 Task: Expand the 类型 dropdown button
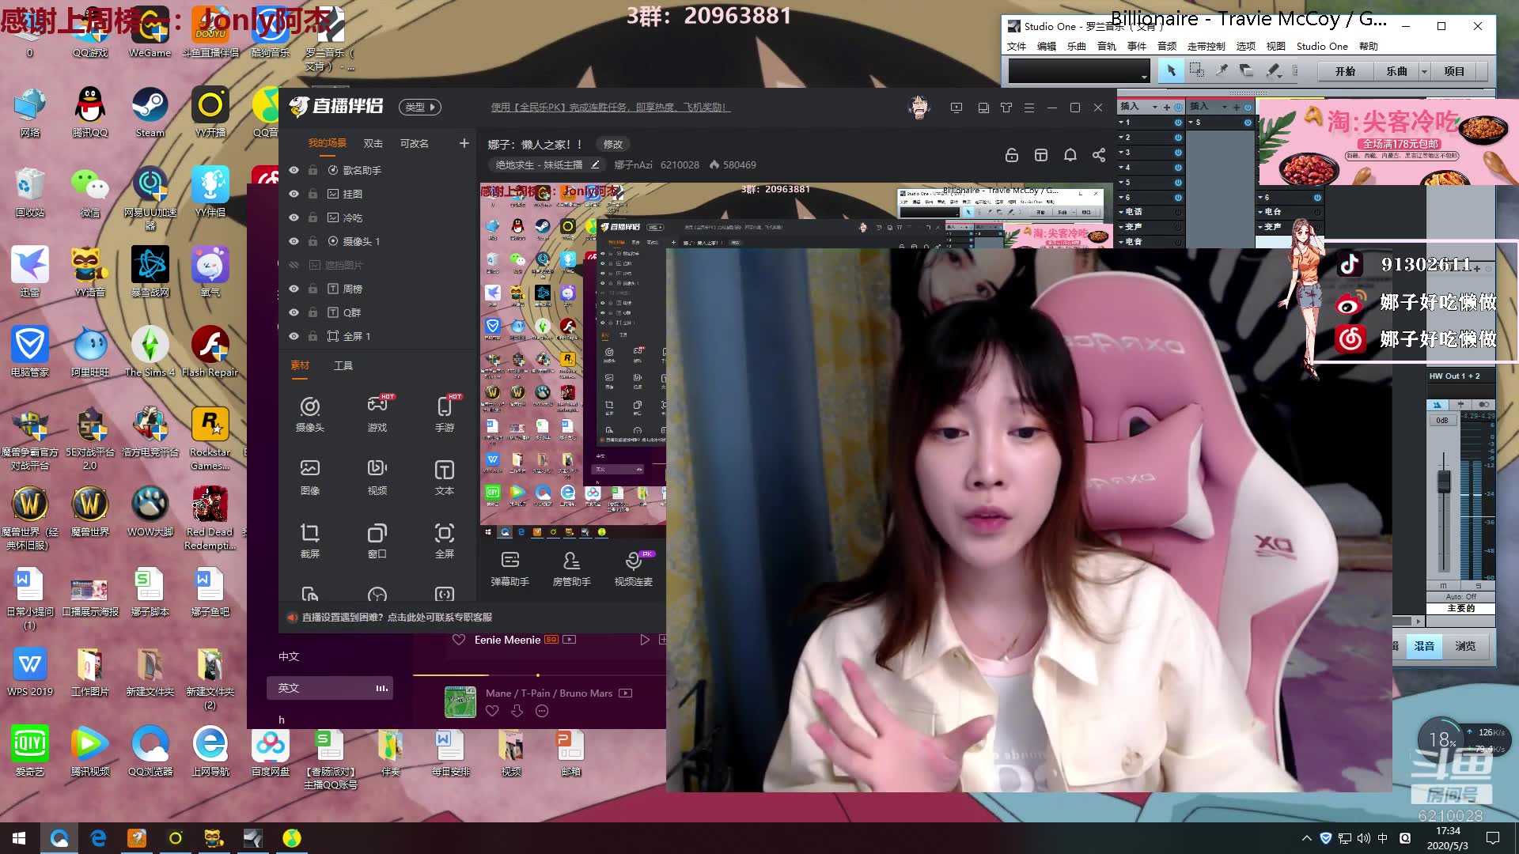[x=420, y=107]
